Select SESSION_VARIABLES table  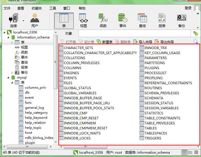[159, 108]
